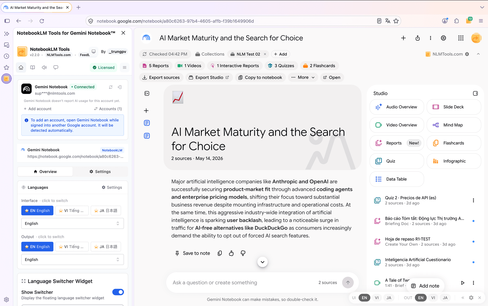Click the share icon in notebook header

point(418,38)
